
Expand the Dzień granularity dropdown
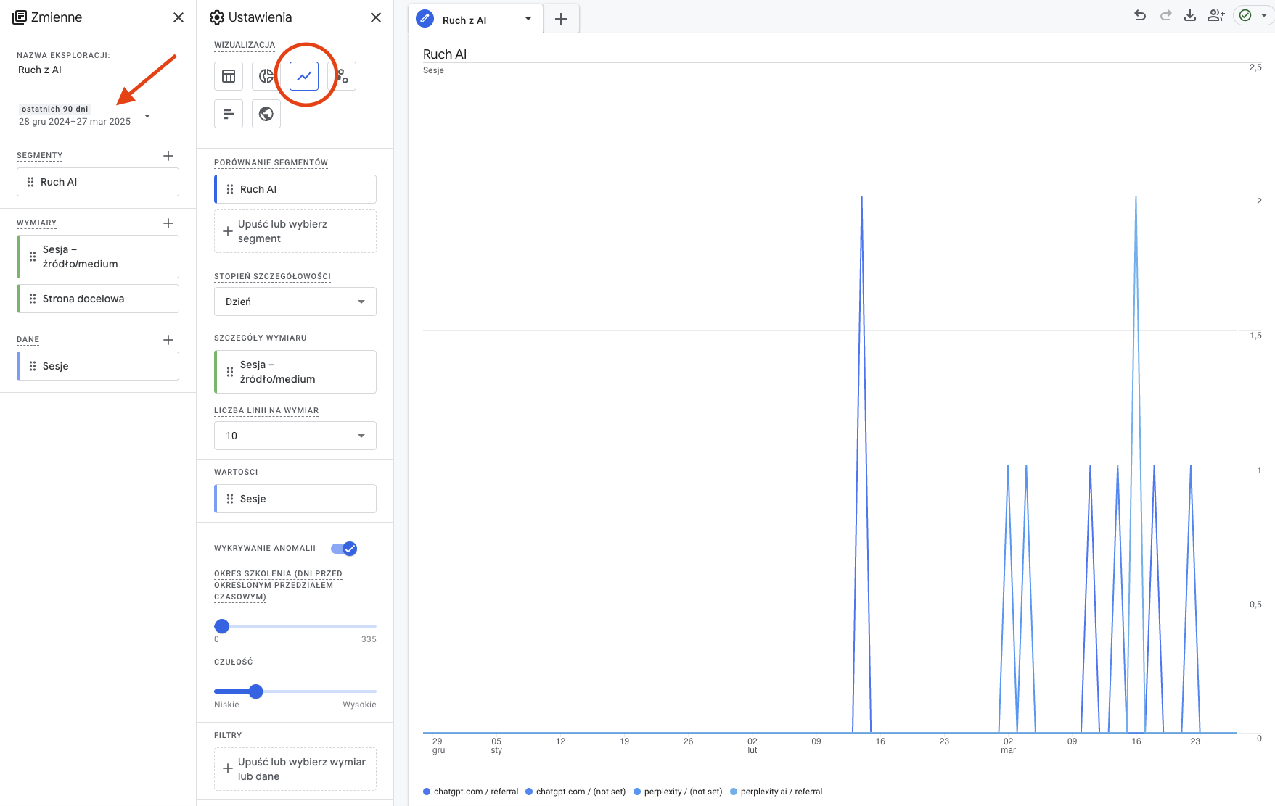coord(295,302)
